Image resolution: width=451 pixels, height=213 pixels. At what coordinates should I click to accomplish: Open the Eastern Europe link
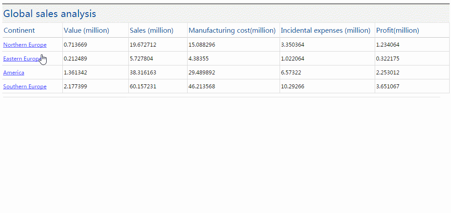[x=23, y=59]
